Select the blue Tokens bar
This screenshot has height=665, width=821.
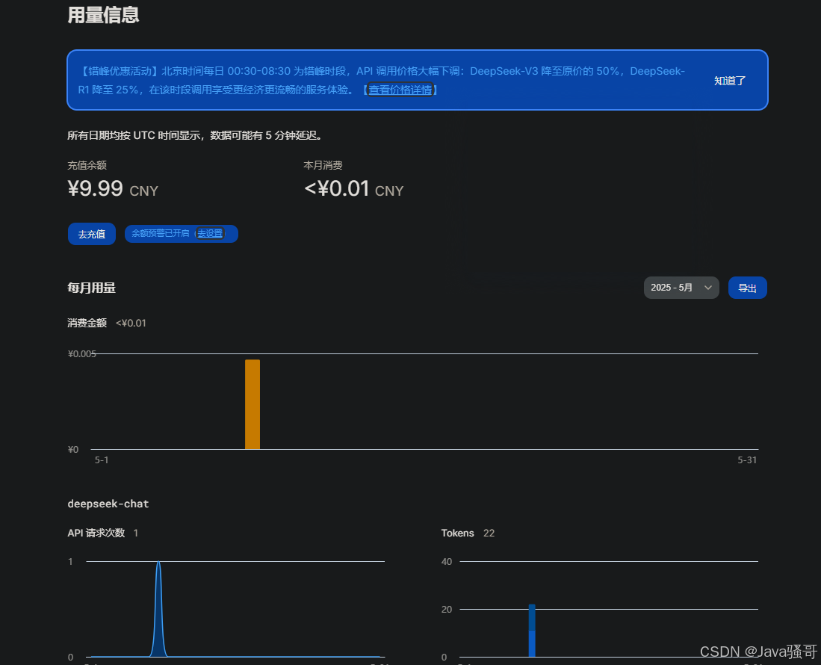coord(532,631)
